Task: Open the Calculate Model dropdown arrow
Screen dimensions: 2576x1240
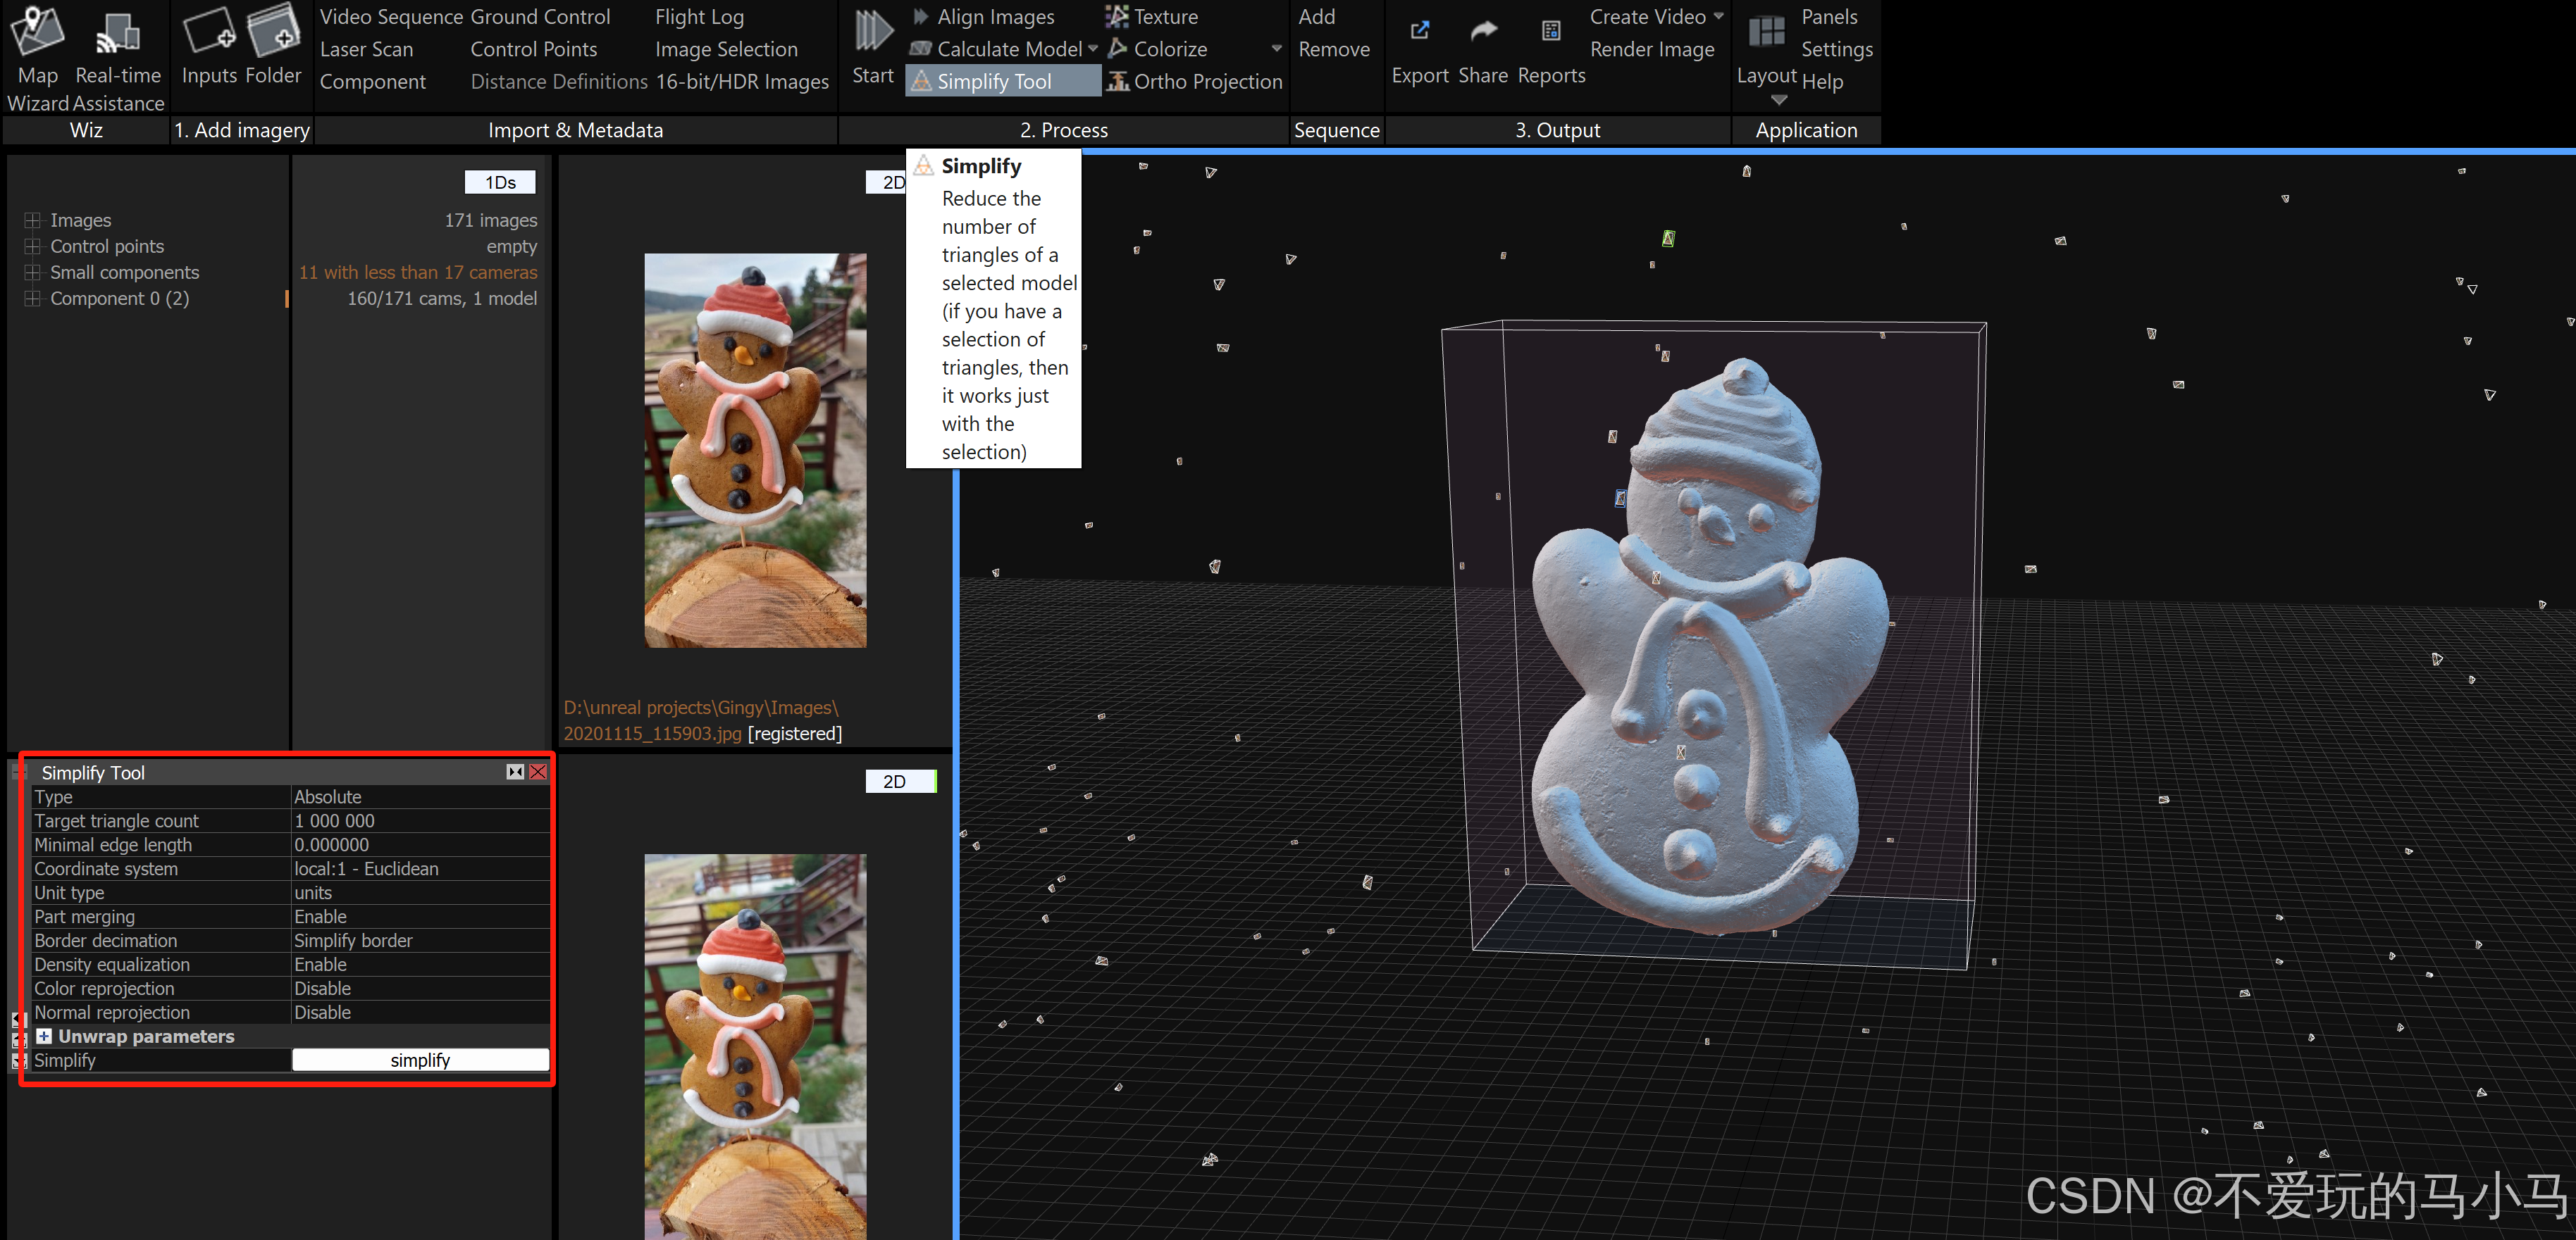Action: tap(1092, 49)
